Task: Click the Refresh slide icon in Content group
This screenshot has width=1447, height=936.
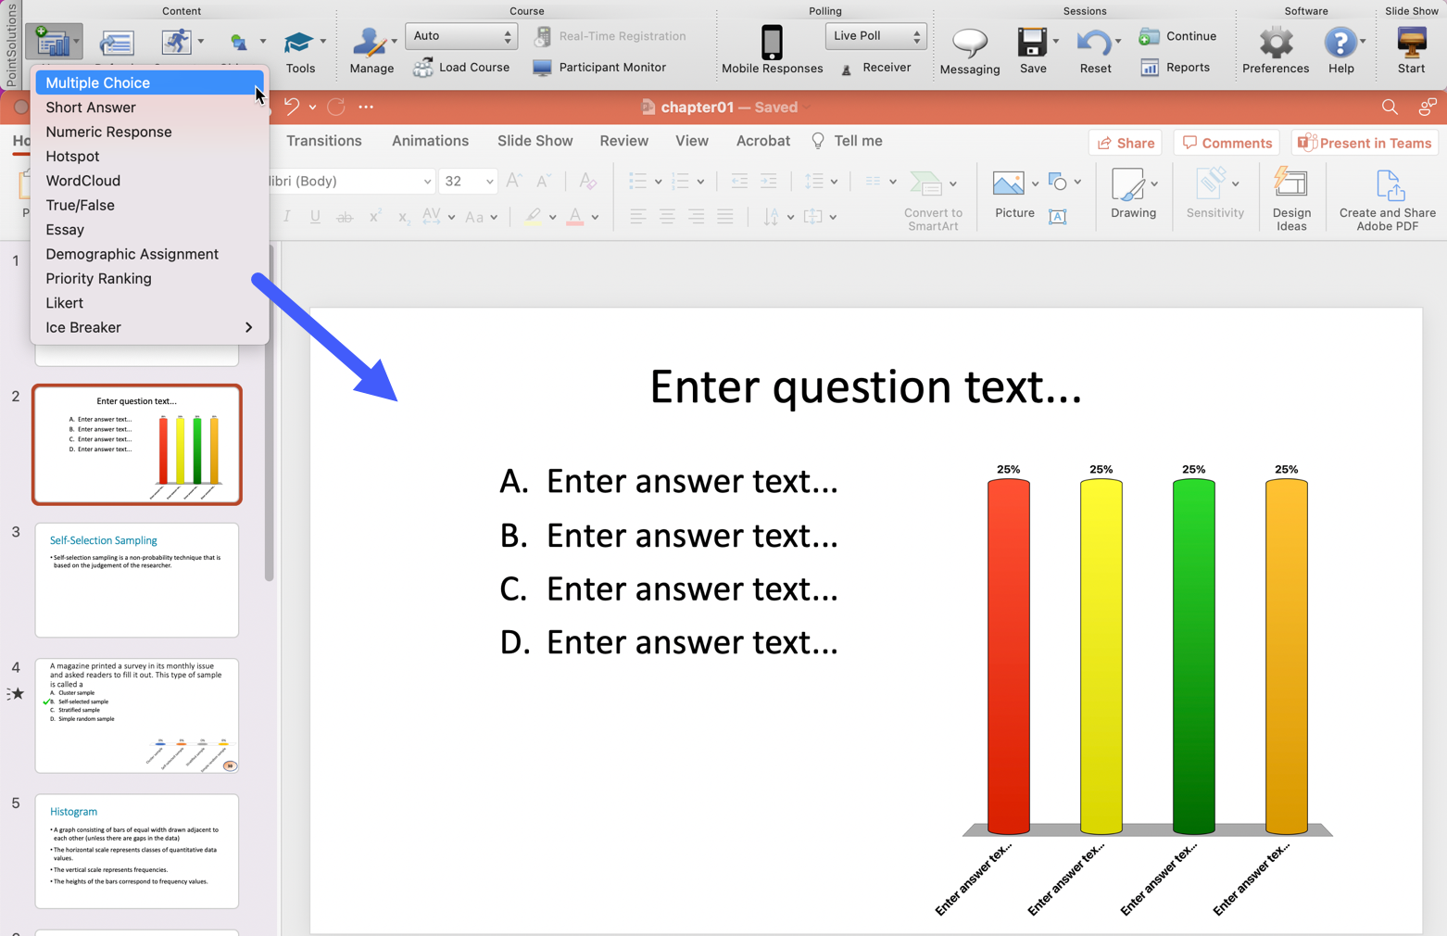Action: pos(117,42)
